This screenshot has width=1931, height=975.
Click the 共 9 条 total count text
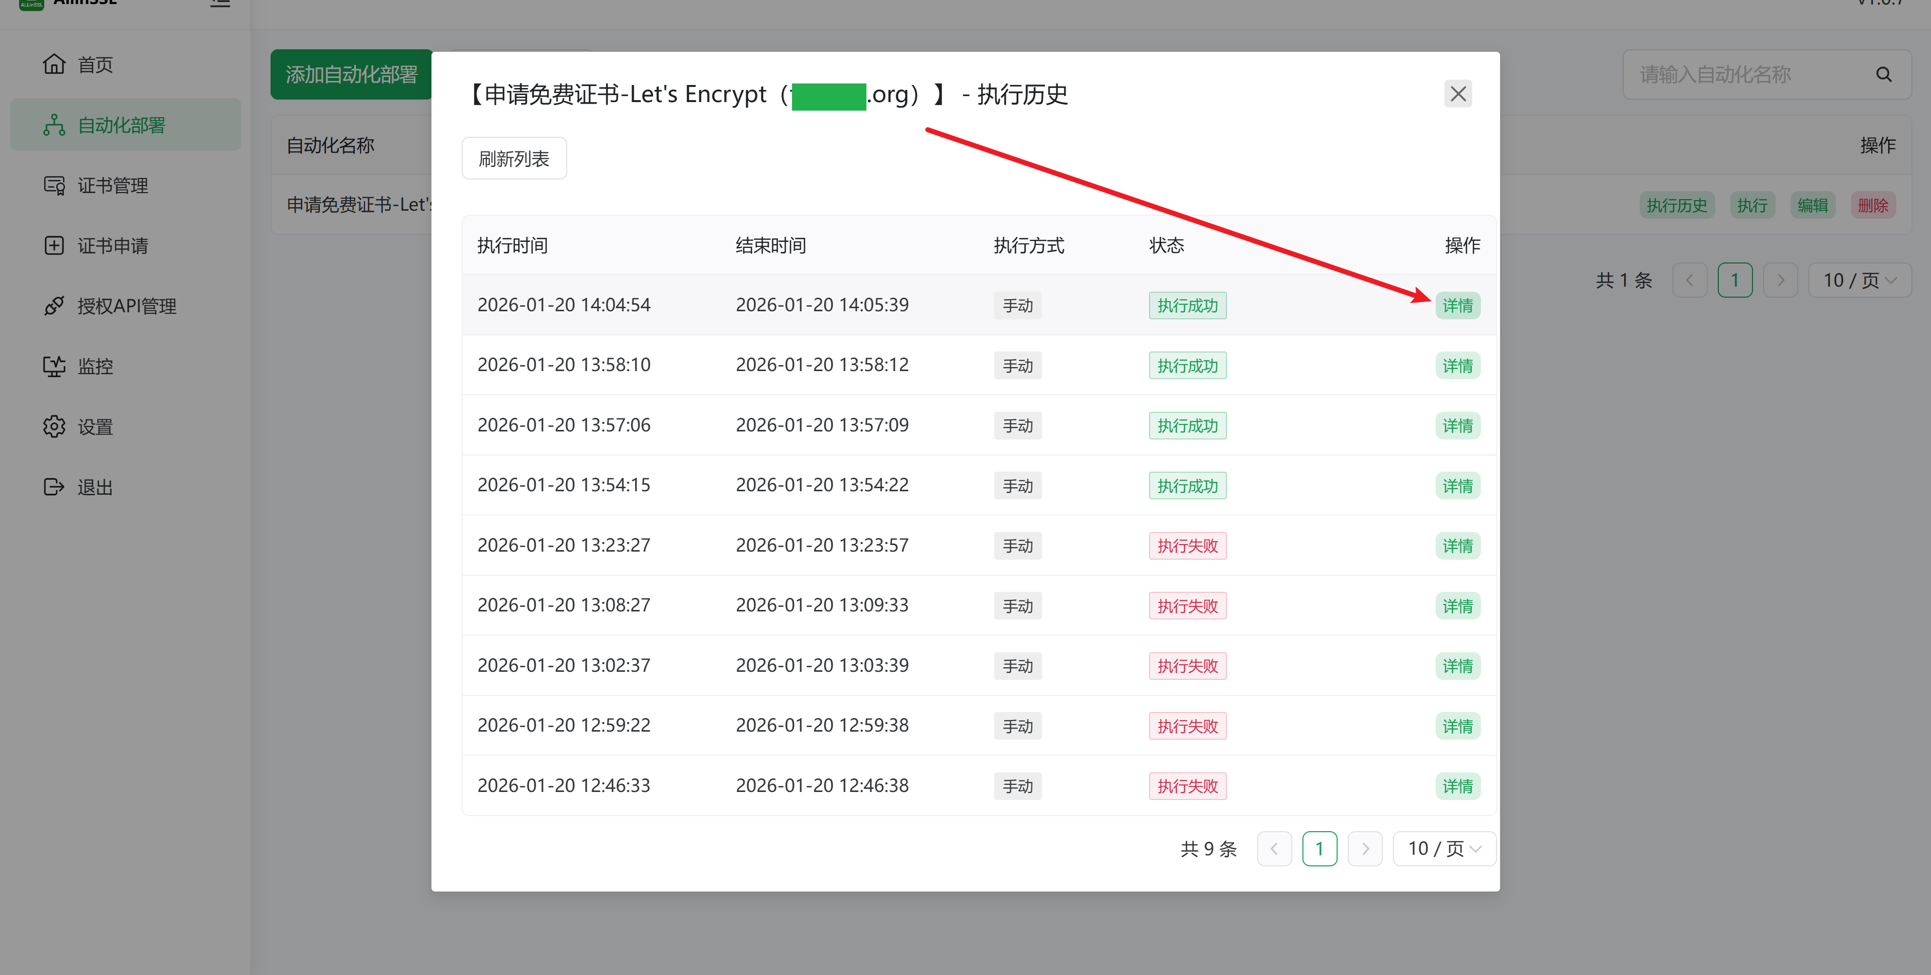[x=1208, y=849]
